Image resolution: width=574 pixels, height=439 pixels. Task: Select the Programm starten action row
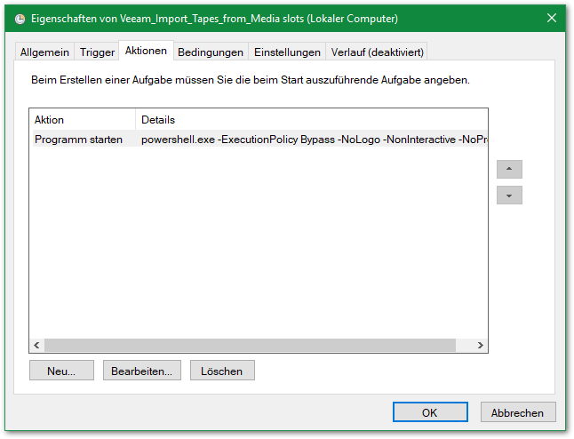click(79, 140)
